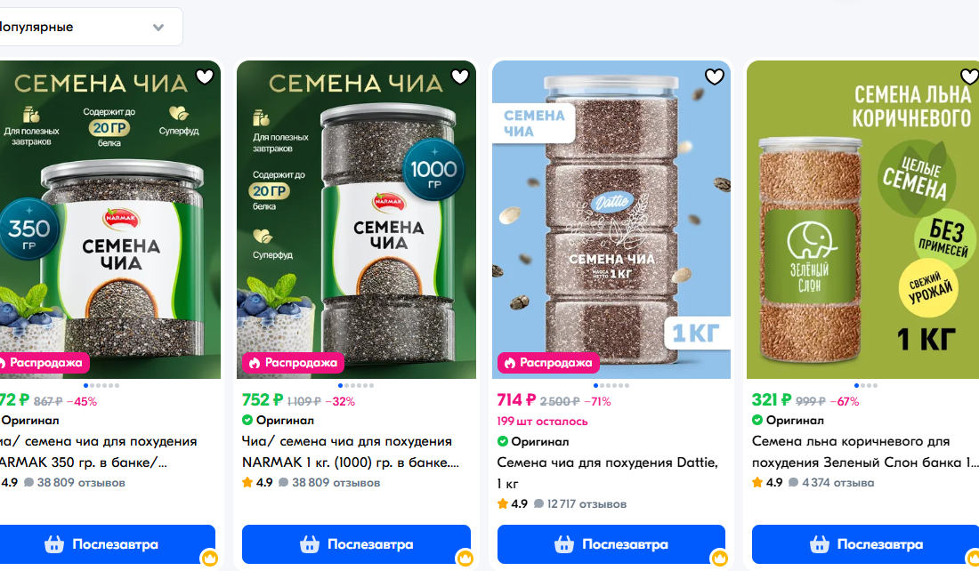This screenshot has width=979, height=571.
Task: Click the star rating icon of NARMAK 1 кг
Action: tap(247, 482)
